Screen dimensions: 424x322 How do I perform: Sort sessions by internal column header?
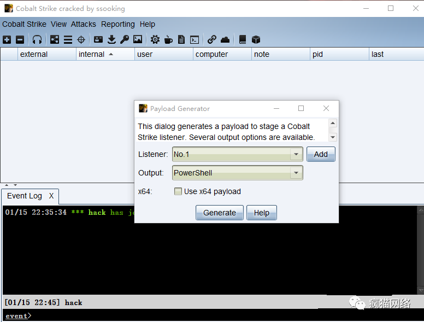[x=105, y=54]
